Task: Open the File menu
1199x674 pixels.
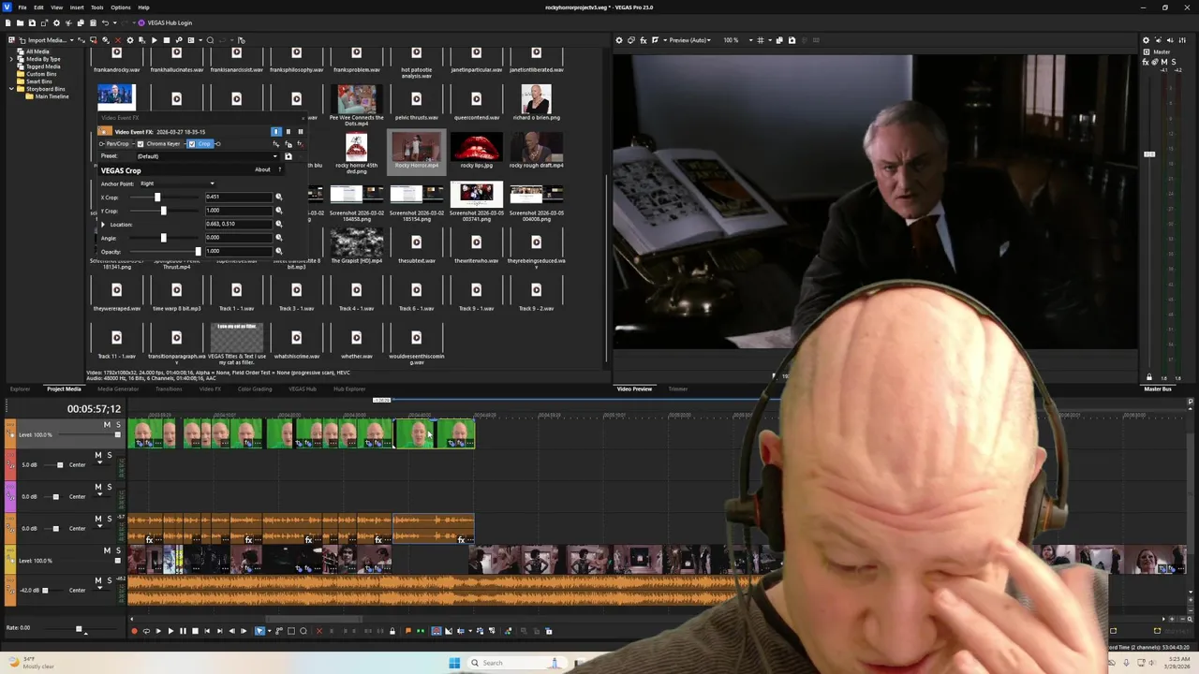Action: (22, 7)
